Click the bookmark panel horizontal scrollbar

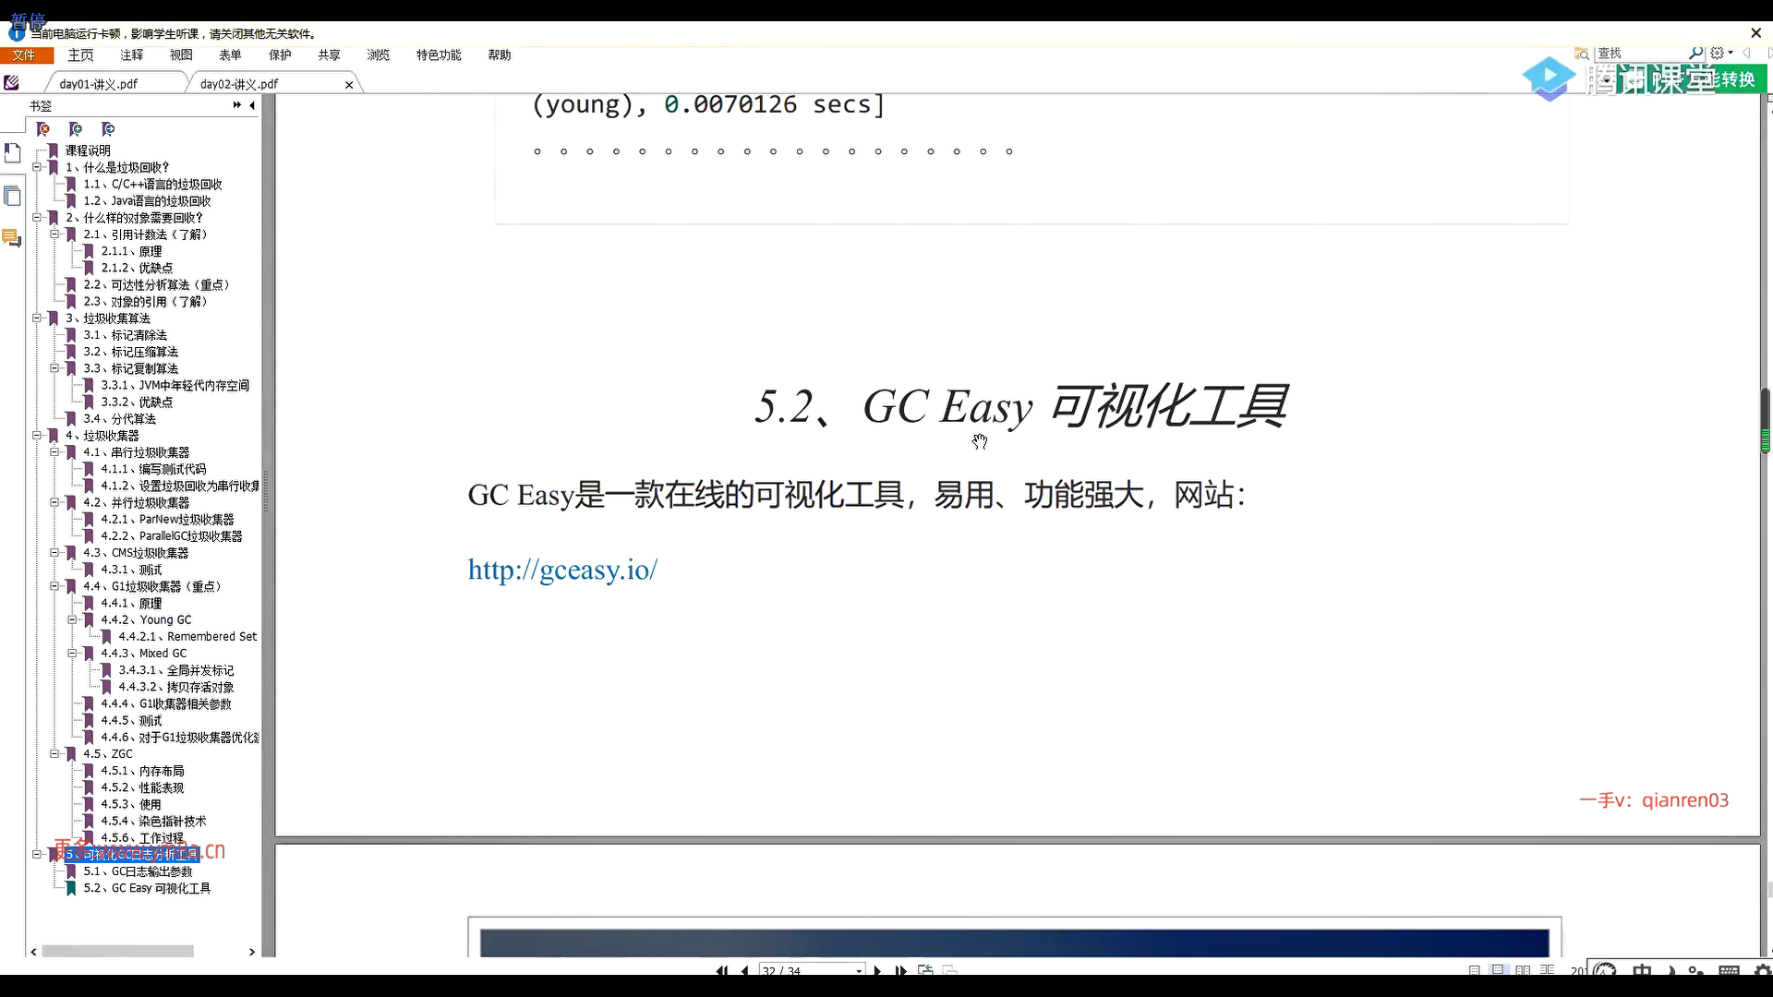point(117,951)
